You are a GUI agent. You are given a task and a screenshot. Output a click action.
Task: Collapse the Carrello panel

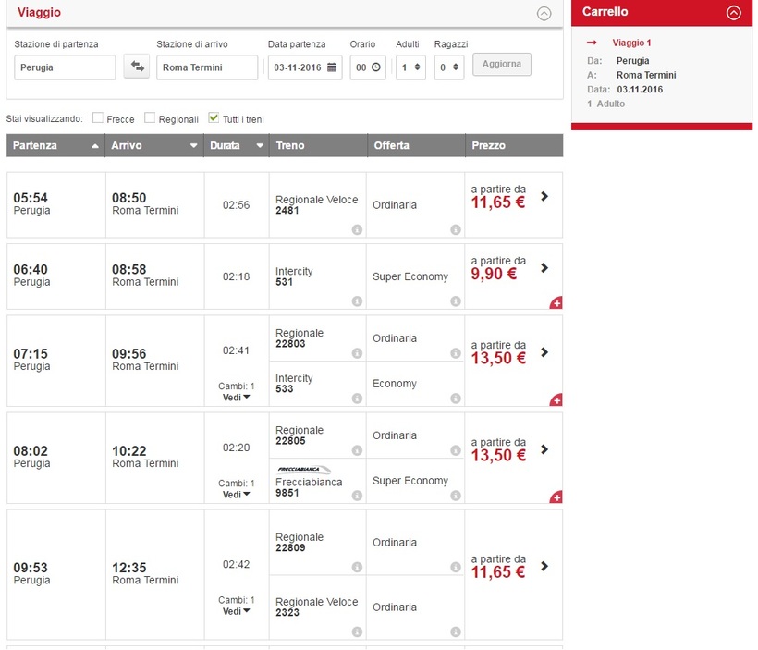pyautogui.click(x=734, y=13)
